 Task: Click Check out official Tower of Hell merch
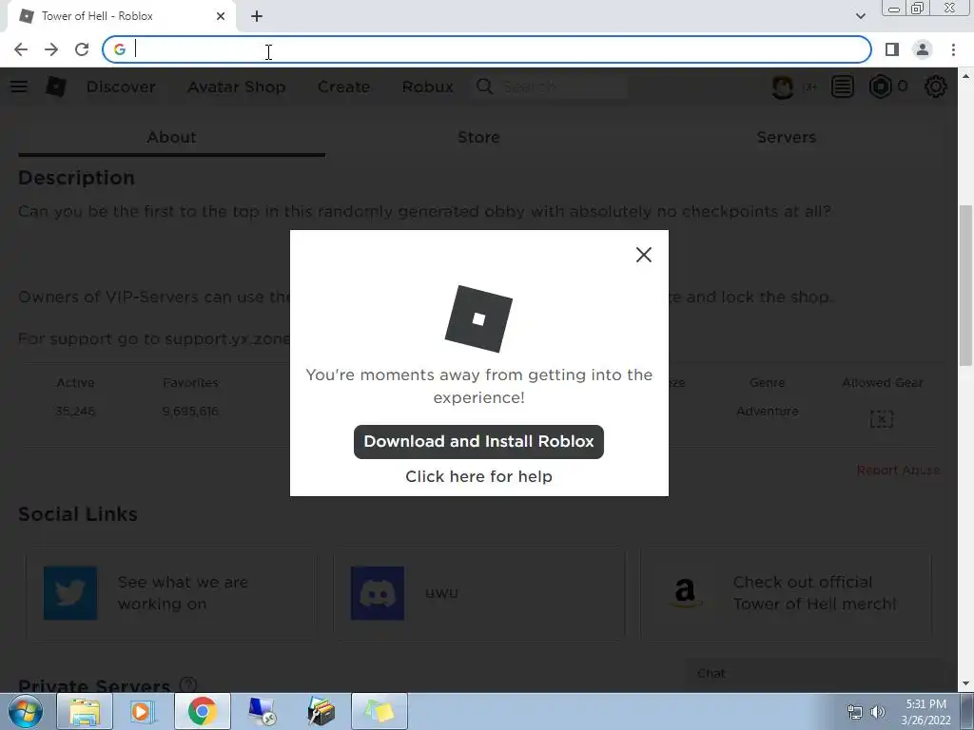coord(814,593)
